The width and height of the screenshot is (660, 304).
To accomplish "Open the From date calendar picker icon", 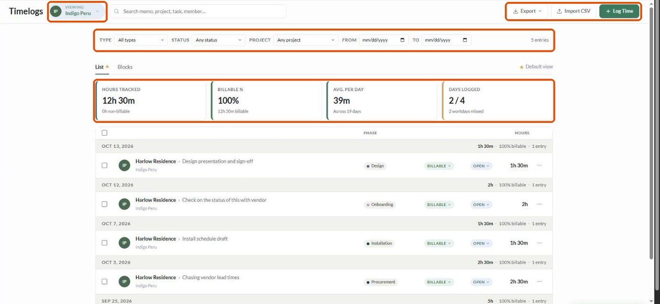I will (402, 40).
